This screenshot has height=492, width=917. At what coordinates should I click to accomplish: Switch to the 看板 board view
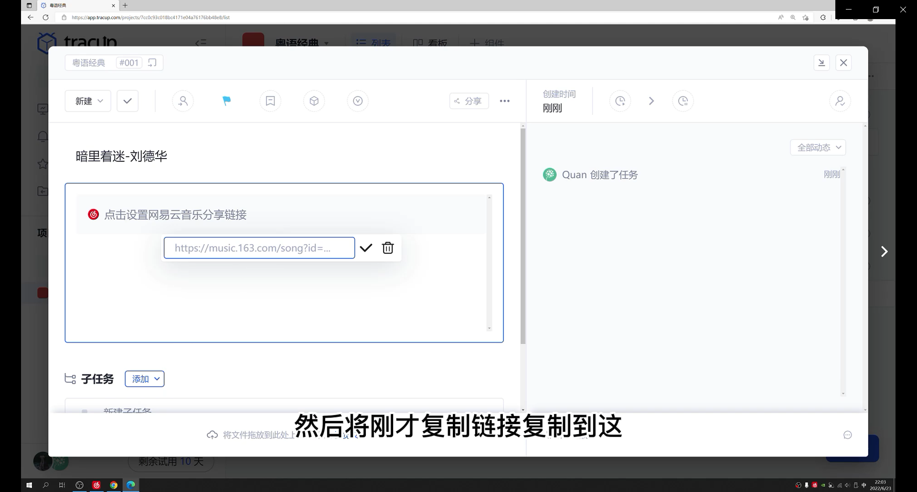pyautogui.click(x=430, y=43)
